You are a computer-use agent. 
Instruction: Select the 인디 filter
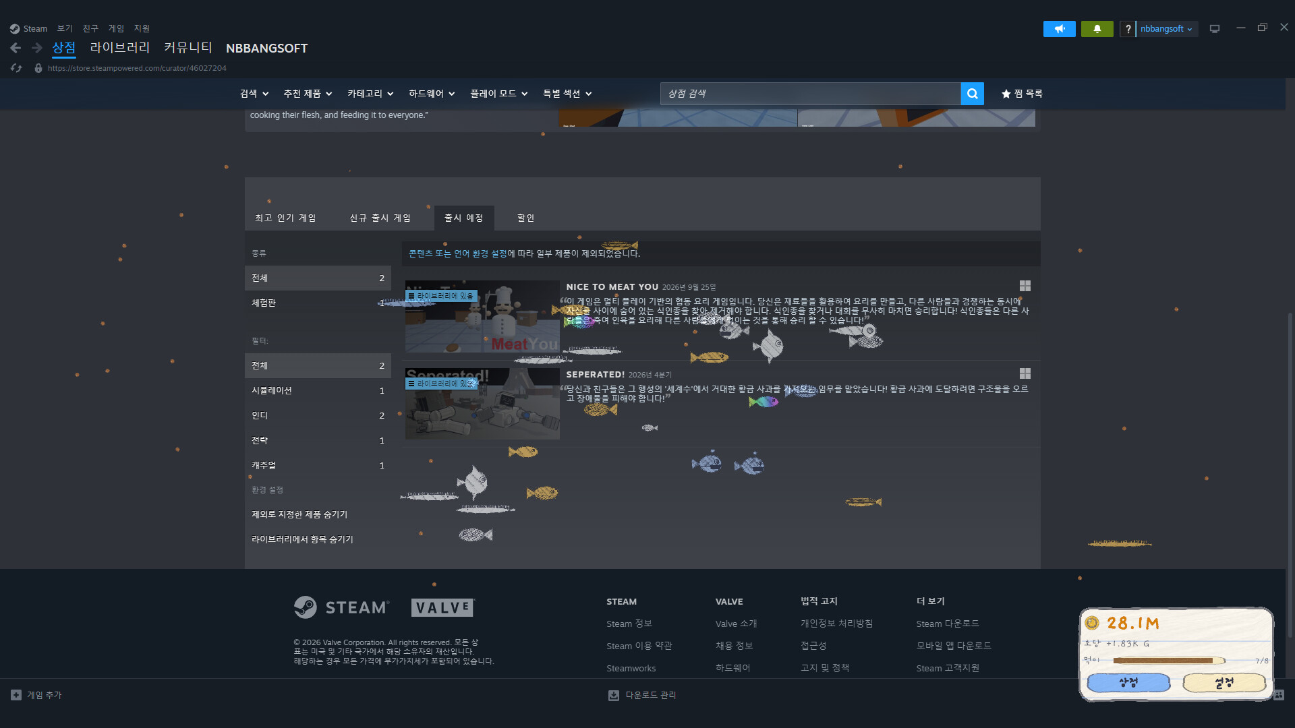(318, 415)
